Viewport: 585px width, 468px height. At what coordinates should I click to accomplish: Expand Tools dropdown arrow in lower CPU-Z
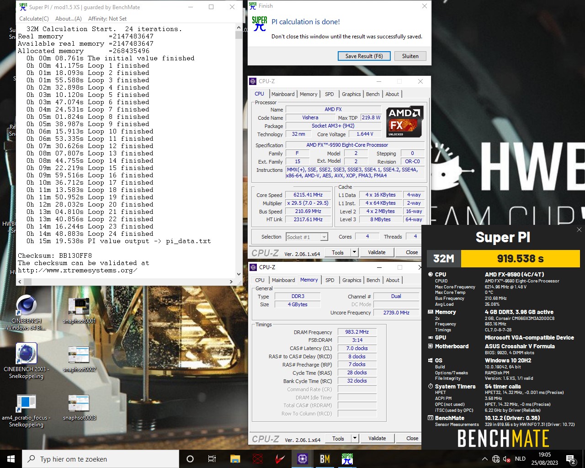click(x=355, y=438)
